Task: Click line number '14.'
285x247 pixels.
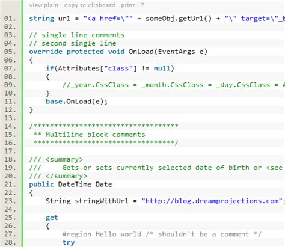Action: click(x=10, y=126)
